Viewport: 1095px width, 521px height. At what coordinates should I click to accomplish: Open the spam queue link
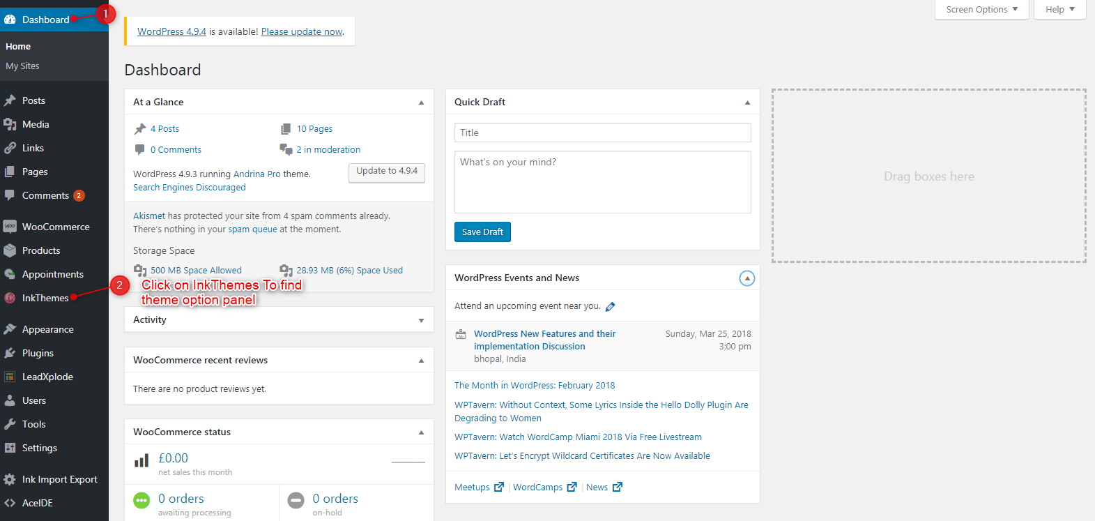coord(253,229)
